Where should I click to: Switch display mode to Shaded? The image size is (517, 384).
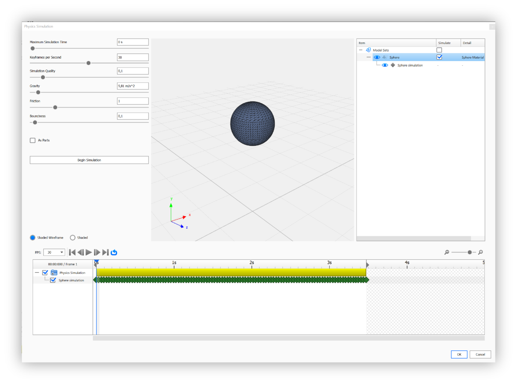(x=73, y=237)
